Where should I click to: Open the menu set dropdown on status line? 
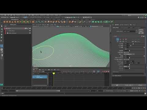(5, 17)
